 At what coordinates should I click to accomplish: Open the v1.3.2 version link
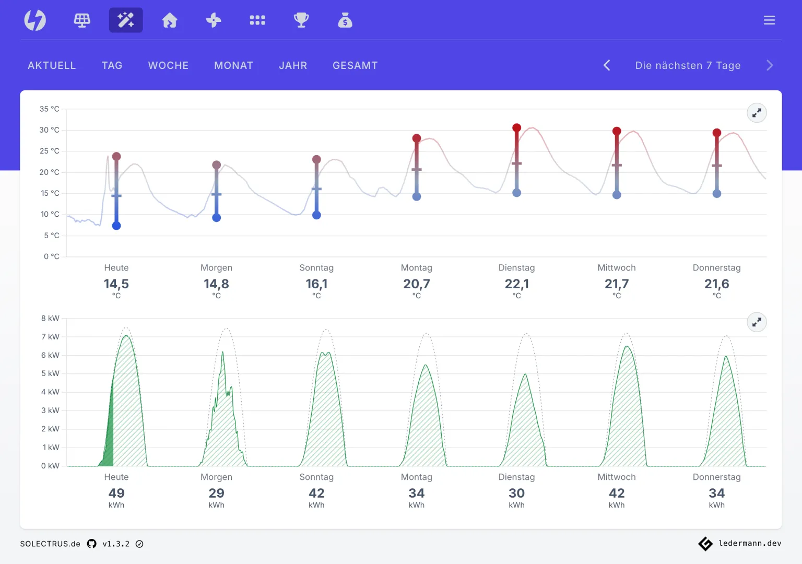coord(116,544)
